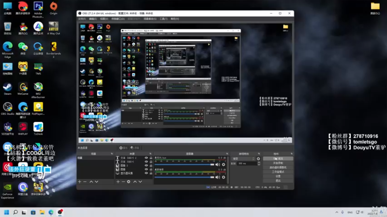This screenshot has width=387, height=217.
Task: Adjust the 桌面音频 volume slider
Action: click(184, 177)
